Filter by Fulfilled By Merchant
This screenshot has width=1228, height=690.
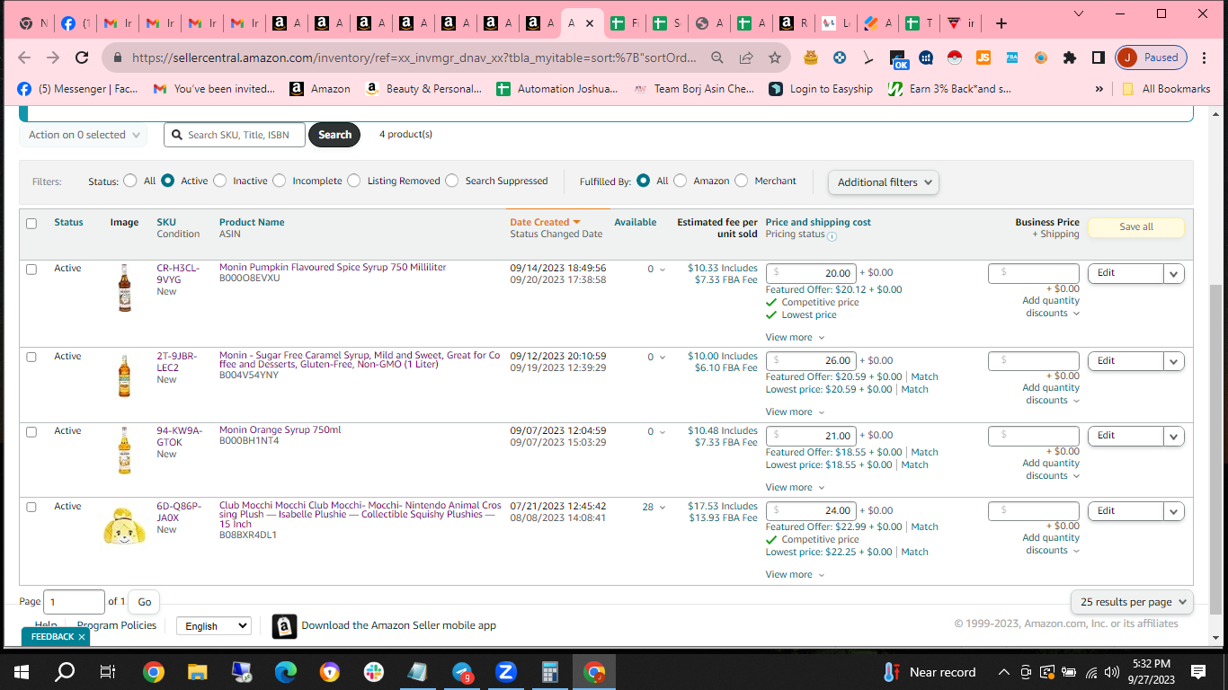point(741,181)
